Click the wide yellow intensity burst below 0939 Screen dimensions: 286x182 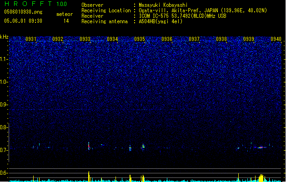pos(261,178)
